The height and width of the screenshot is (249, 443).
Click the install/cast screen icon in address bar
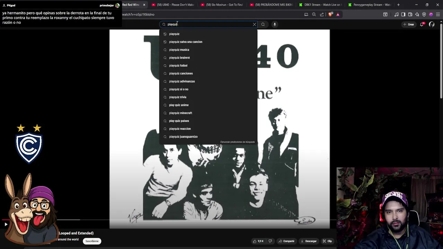click(306, 15)
